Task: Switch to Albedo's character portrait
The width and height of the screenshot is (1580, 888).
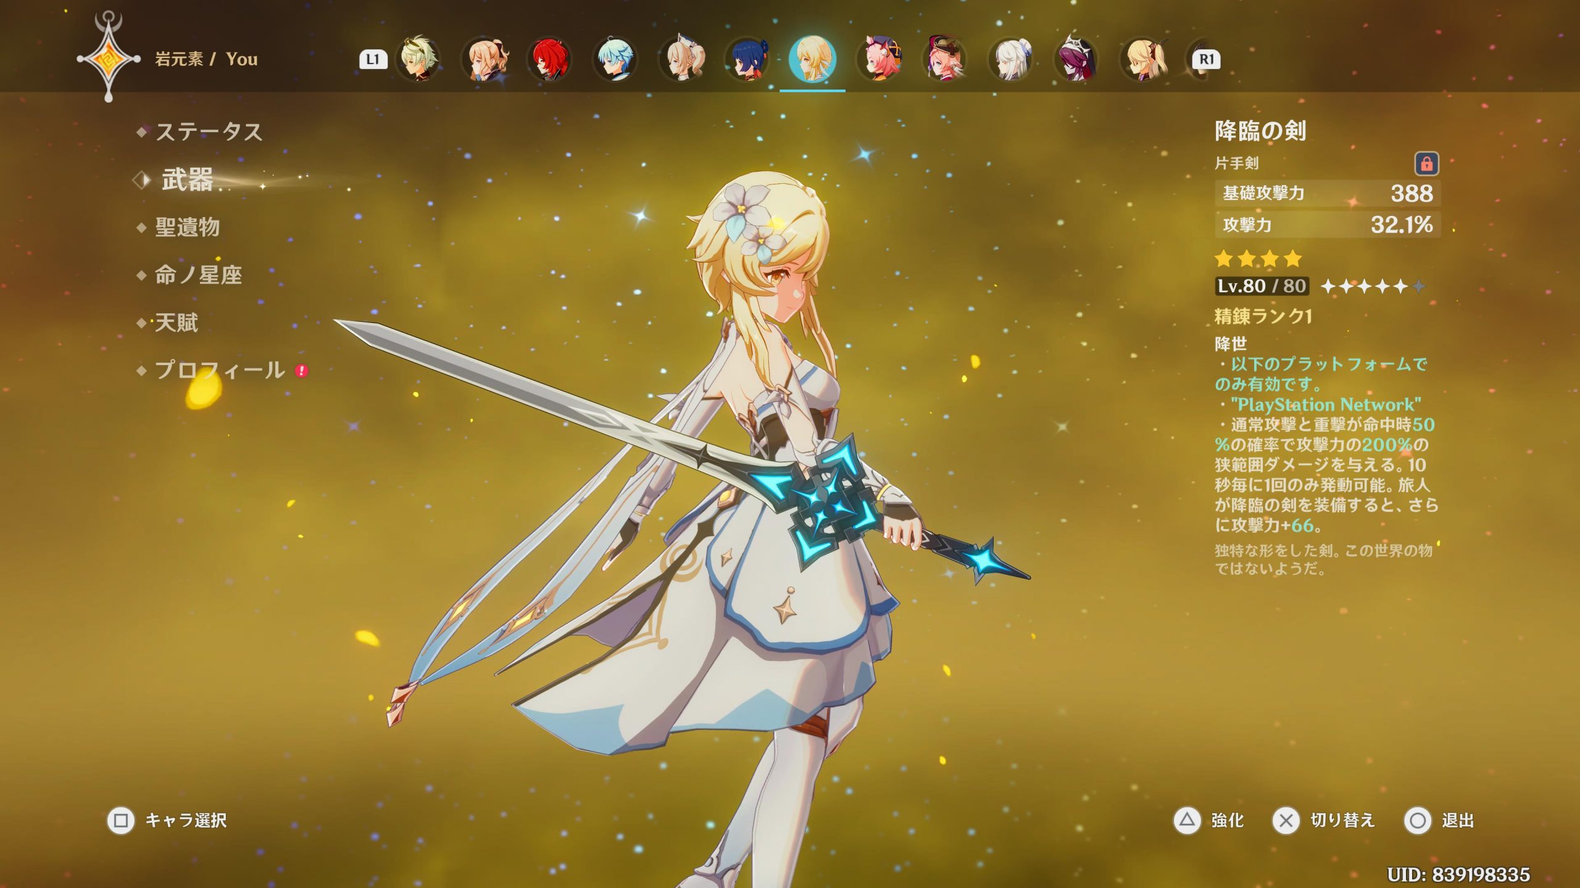Action: [x=419, y=59]
